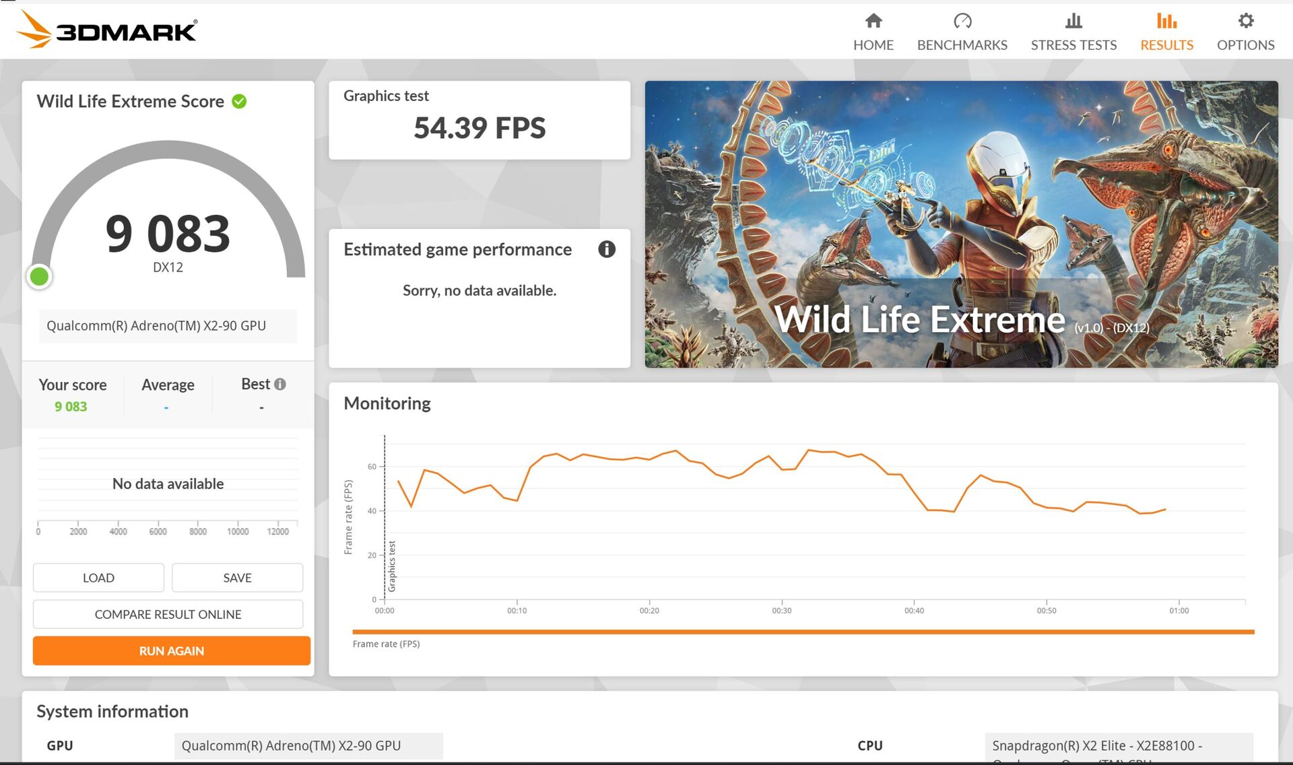
Task: Click the Benchmarks gauge icon
Action: point(962,21)
